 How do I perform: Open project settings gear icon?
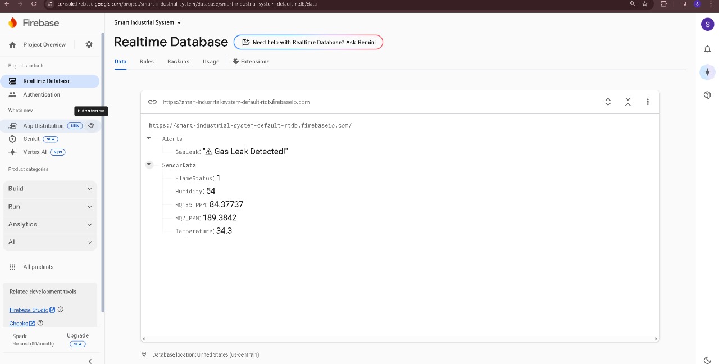[x=89, y=44]
